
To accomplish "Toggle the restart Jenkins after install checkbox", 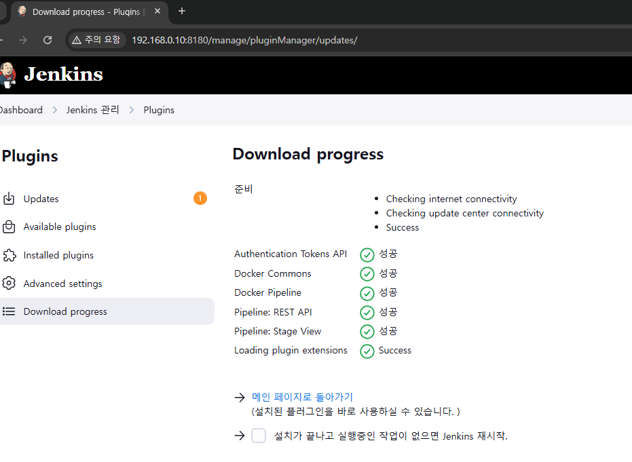I will 259,436.
